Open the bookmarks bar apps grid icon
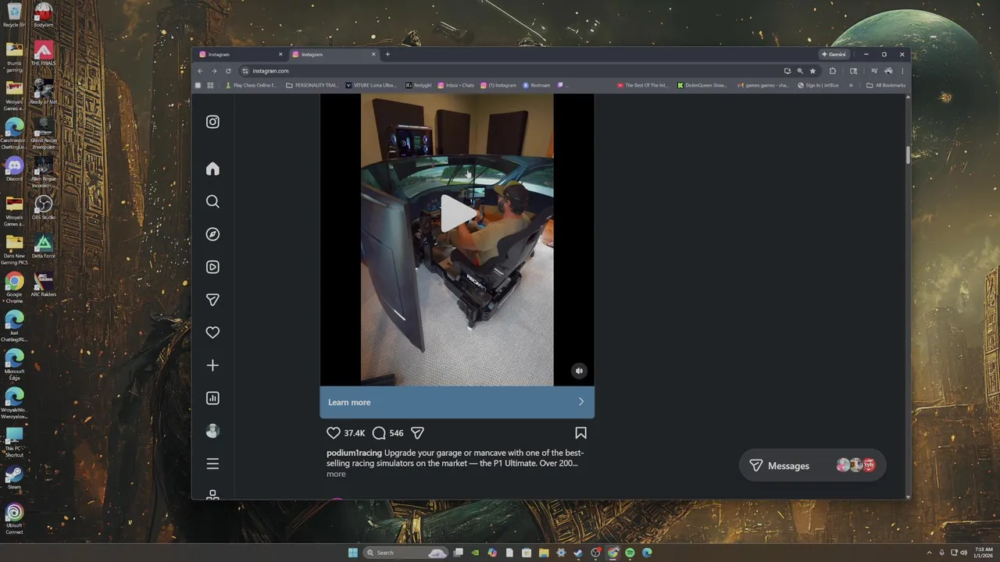Image resolution: width=1000 pixels, height=562 pixels. point(210,85)
